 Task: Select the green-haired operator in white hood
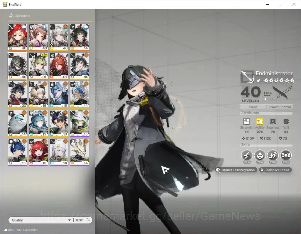point(80,123)
